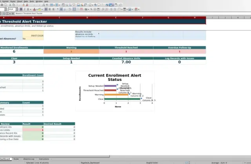
Task: Click the Wrap Text icon
Action: tap(69, 9)
